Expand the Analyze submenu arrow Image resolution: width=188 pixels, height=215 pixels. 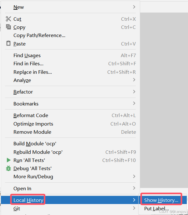134,80
